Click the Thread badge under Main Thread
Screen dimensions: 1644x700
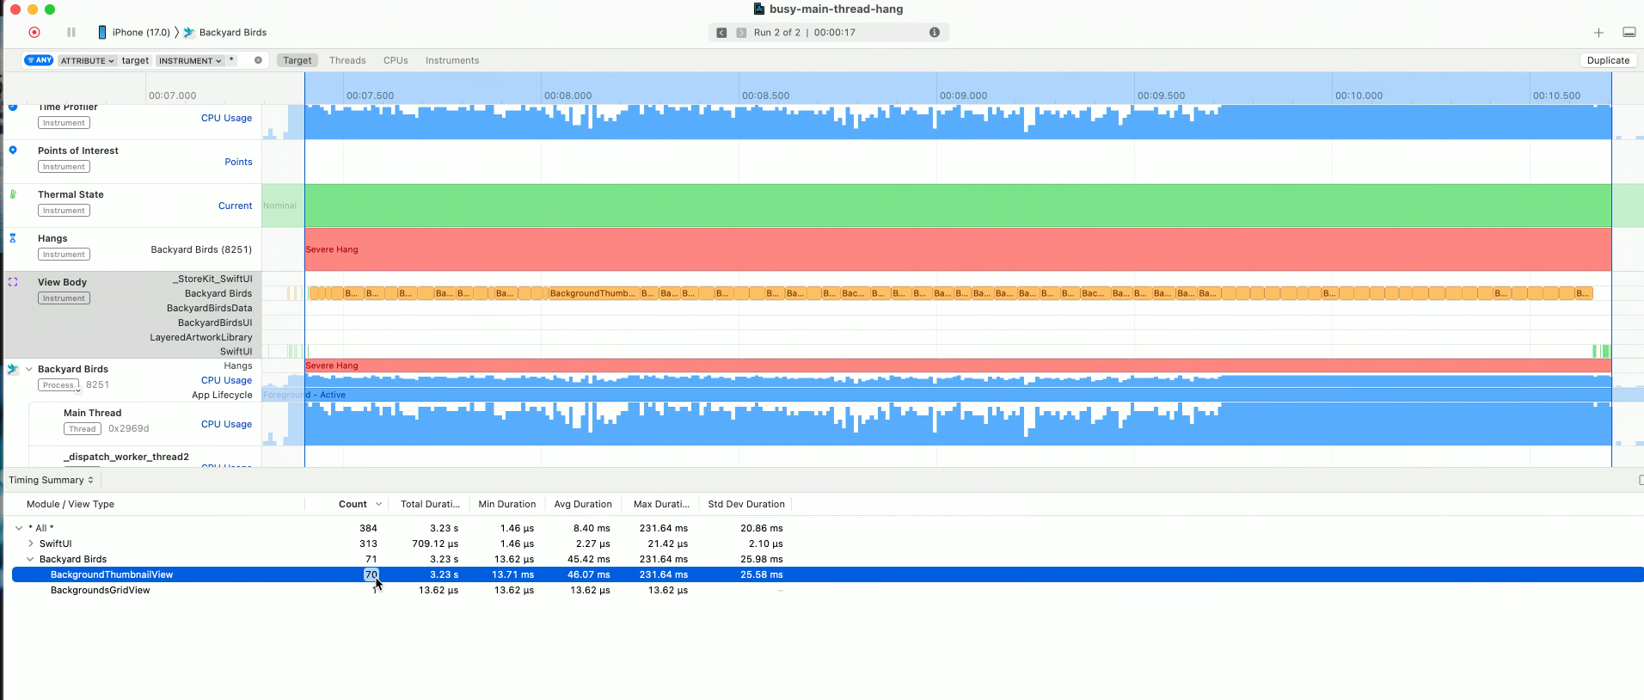click(83, 429)
